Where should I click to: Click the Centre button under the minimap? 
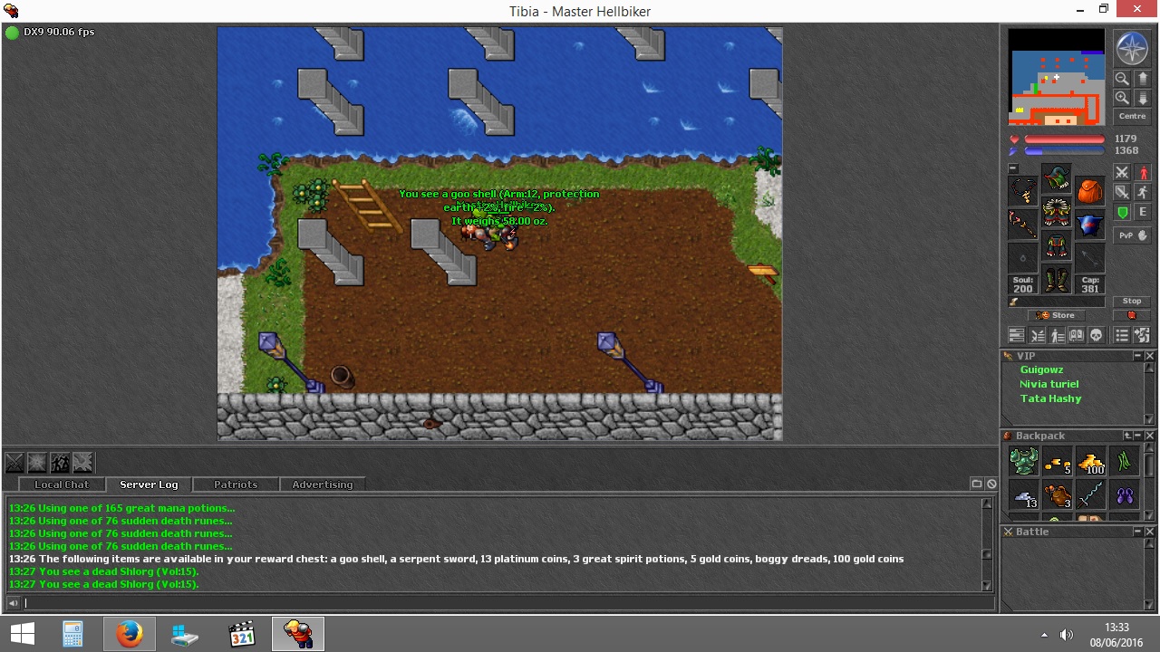coord(1132,116)
